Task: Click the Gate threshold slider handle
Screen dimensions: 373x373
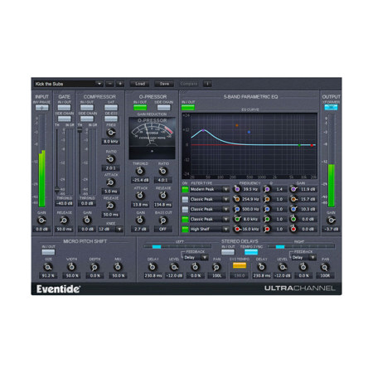Action: click(57, 190)
